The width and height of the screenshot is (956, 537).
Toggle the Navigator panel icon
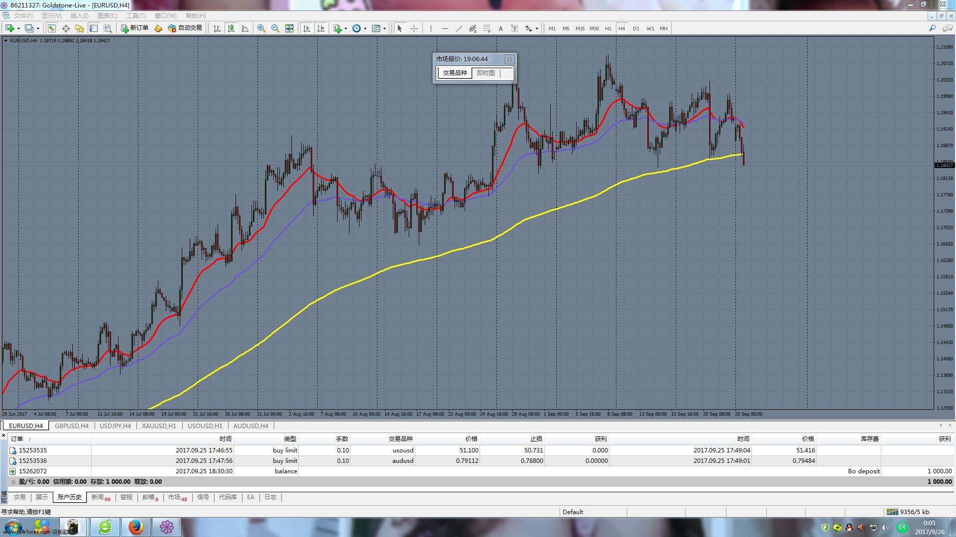point(79,28)
